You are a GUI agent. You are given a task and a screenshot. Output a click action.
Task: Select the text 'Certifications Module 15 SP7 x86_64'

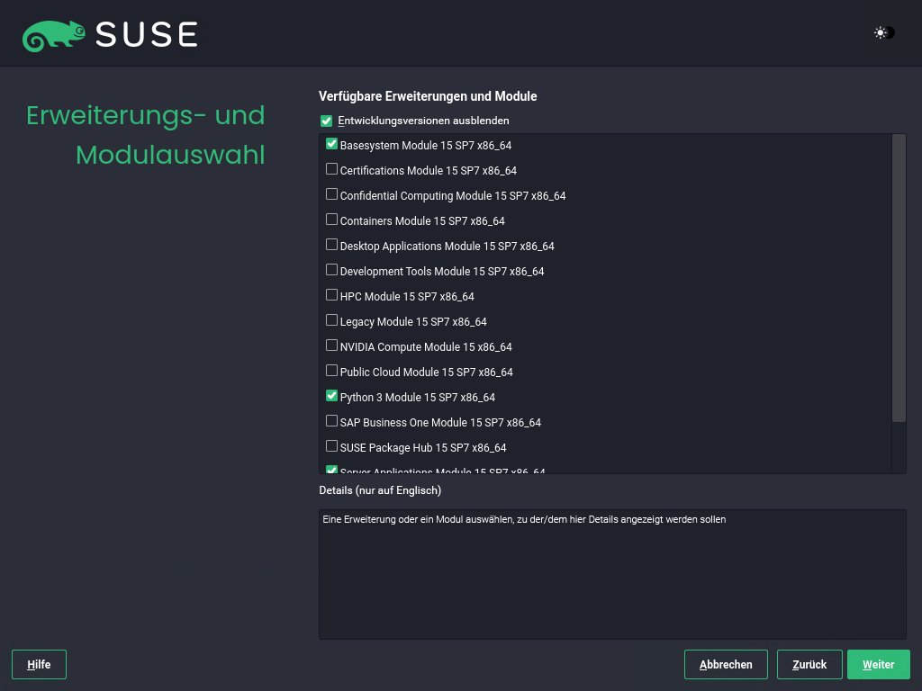click(x=428, y=171)
